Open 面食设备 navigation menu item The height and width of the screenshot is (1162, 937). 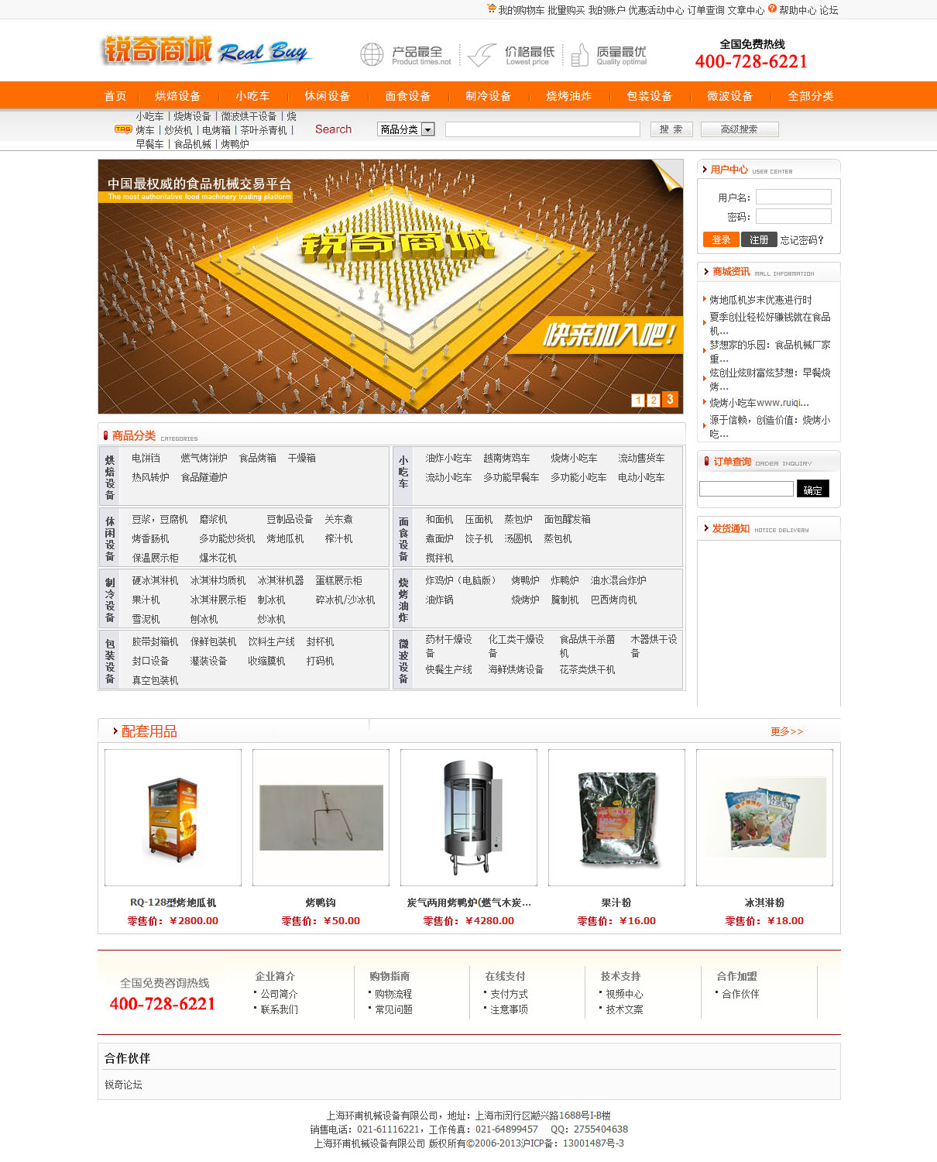pyautogui.click(x=408, y=96)
